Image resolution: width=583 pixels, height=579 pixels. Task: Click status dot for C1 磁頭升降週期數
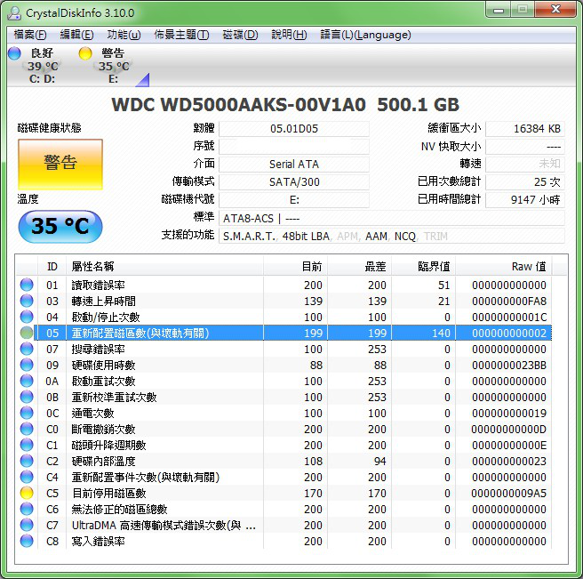point(27,445)
